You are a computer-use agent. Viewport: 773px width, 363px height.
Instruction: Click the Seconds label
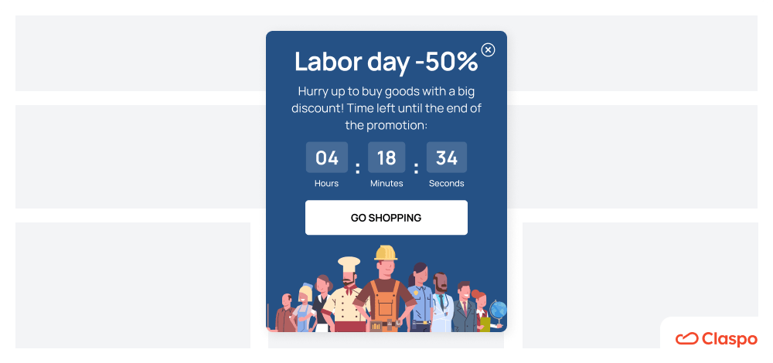tap(446, 183)
